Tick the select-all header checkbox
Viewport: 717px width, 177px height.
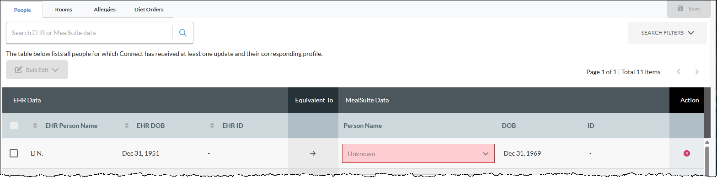pos(14,126)
